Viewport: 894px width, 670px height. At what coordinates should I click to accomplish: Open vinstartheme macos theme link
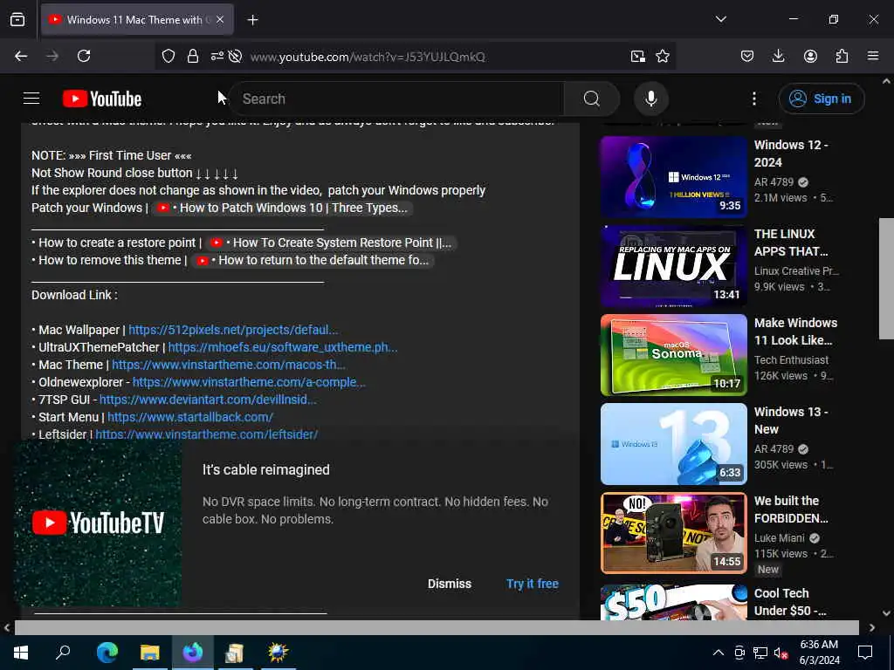pos(229,365)
